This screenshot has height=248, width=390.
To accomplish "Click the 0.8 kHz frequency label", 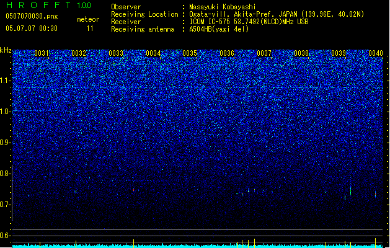I will coord(5,174).
